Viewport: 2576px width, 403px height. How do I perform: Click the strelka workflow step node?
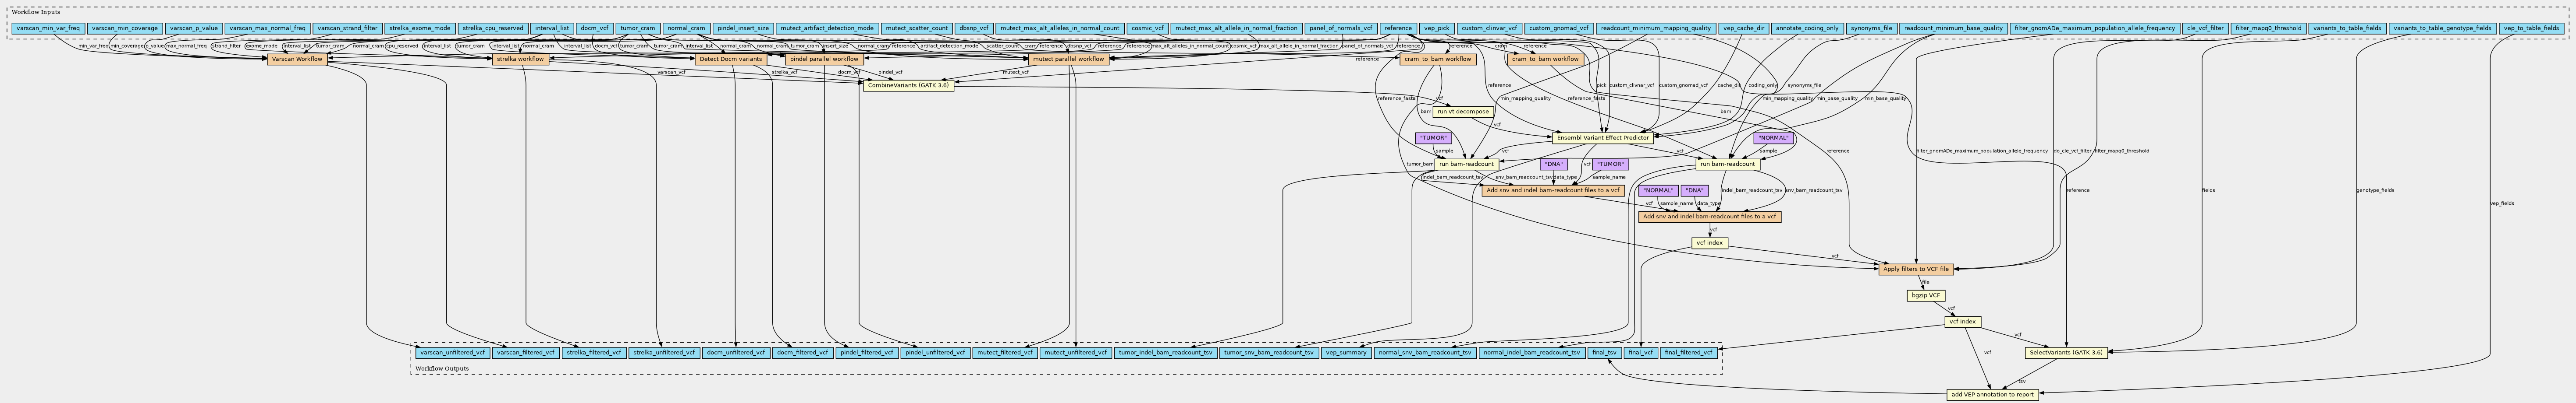(520, 59)
